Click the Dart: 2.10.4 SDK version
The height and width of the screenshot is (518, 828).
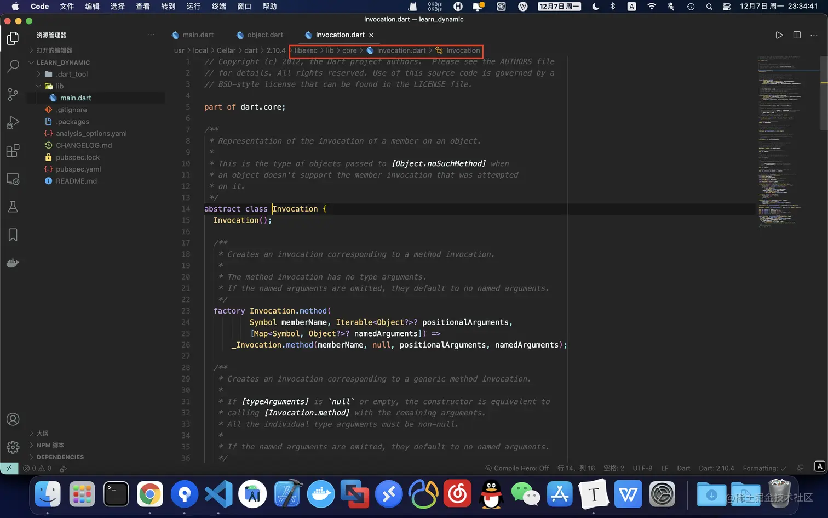[x=716, y=468]
